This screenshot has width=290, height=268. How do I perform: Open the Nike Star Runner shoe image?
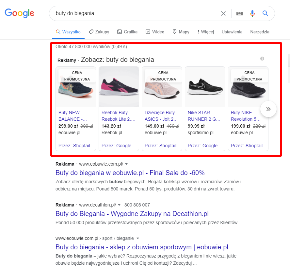click(x=205, y=87)
